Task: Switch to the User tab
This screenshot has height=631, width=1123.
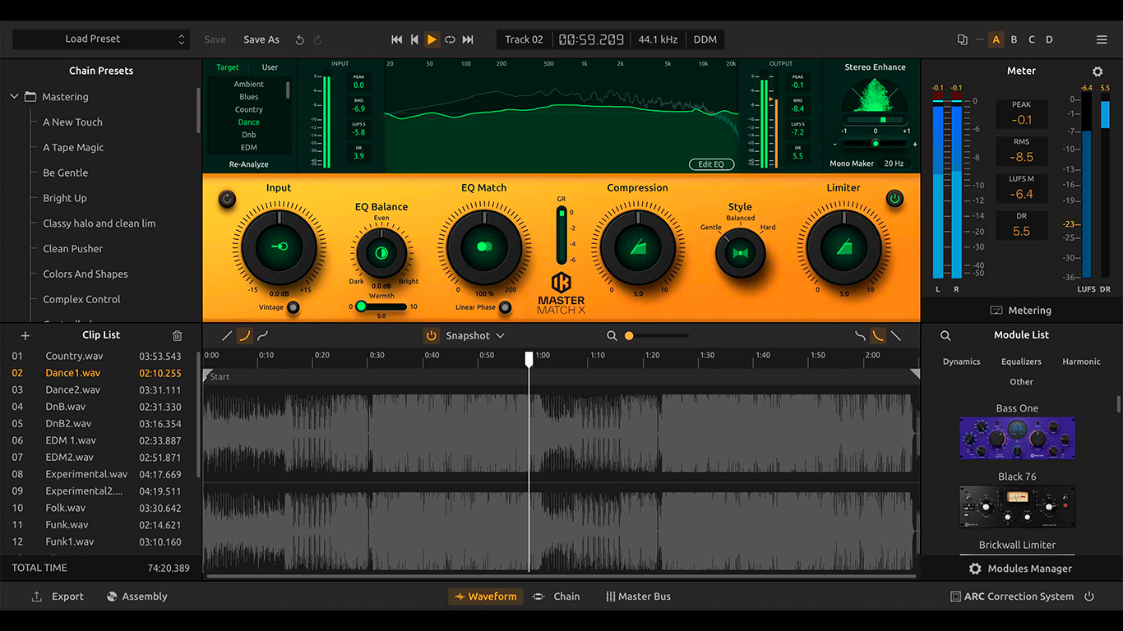Action: coord(270,67)
